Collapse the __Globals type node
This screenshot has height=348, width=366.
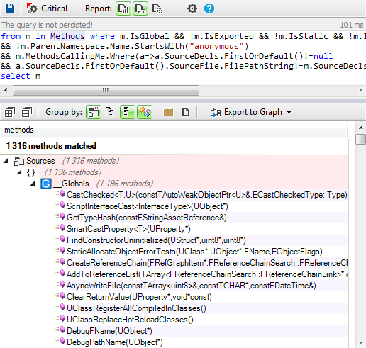click(33, 184)
